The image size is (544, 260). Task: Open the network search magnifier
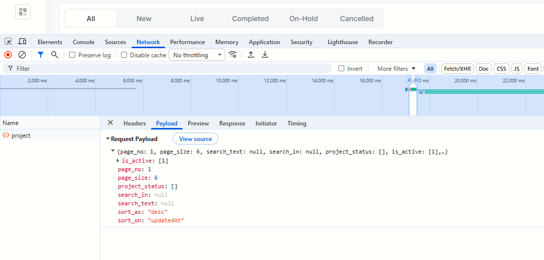click(55, 55)
